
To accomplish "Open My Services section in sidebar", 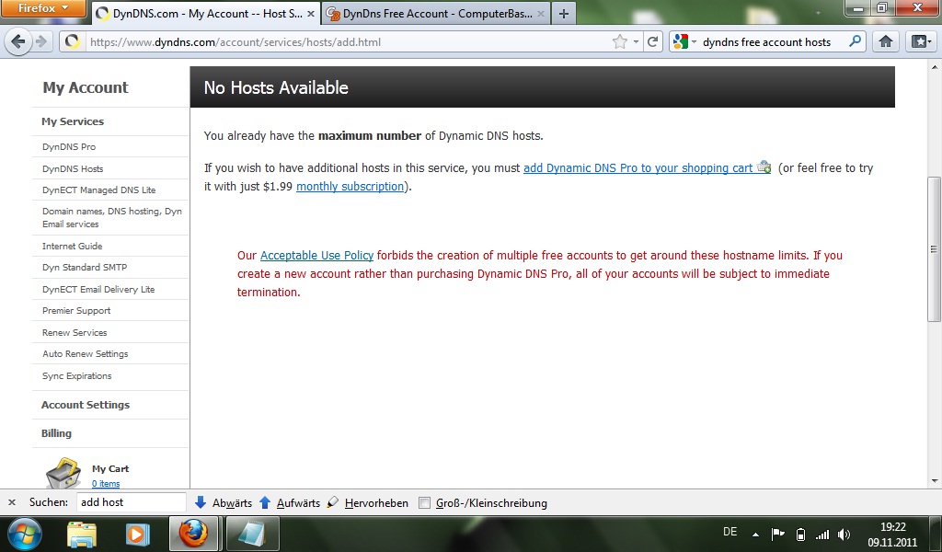I will tap(73, 121).
